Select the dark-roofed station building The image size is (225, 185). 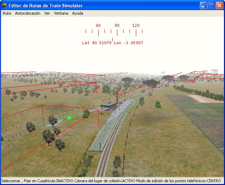[x=109, y=105]
